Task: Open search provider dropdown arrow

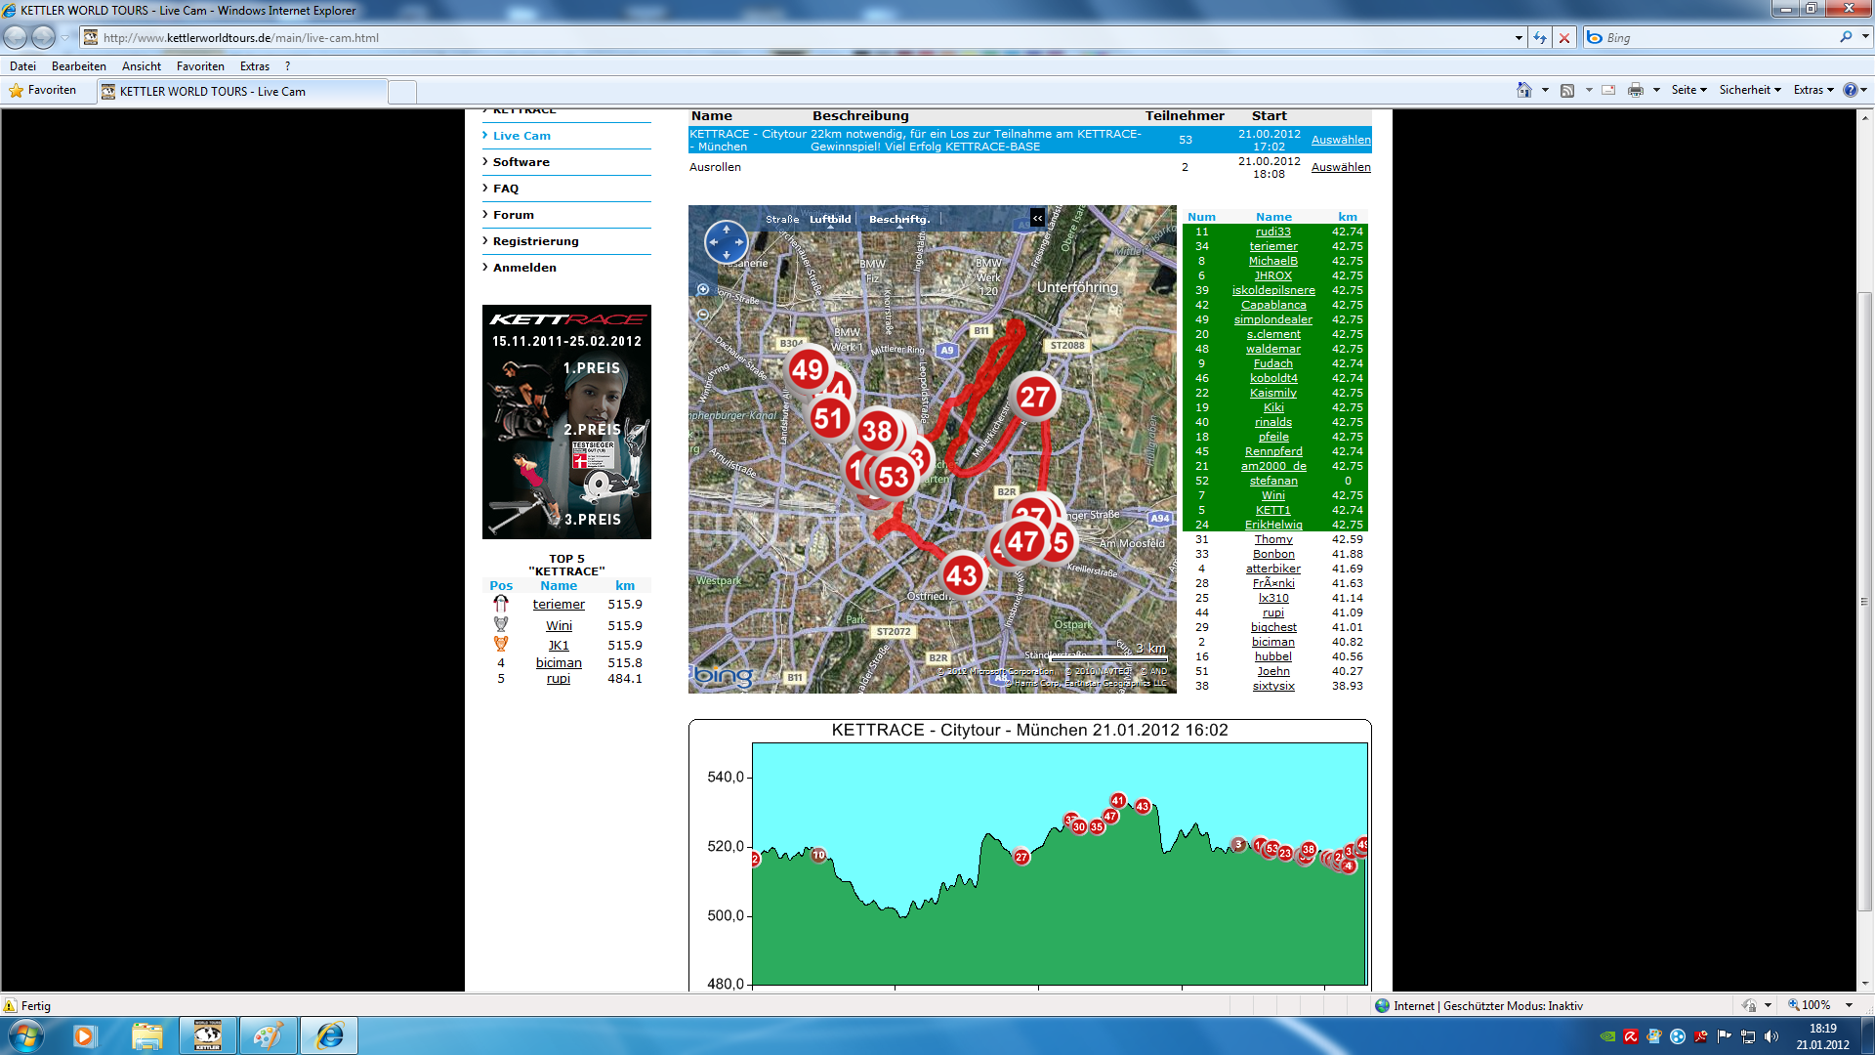Action: click(1865, 37)
